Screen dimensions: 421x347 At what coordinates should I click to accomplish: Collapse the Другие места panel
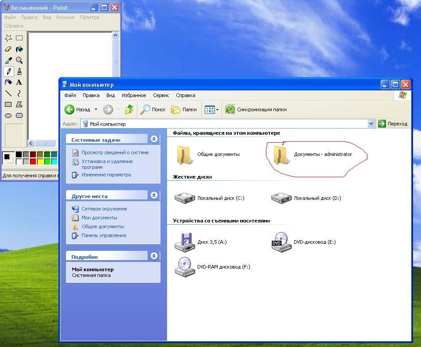[x=154, y=195]
